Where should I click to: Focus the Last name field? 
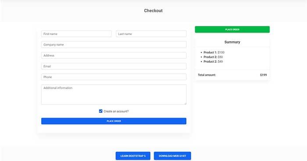[x=151, y=34]
